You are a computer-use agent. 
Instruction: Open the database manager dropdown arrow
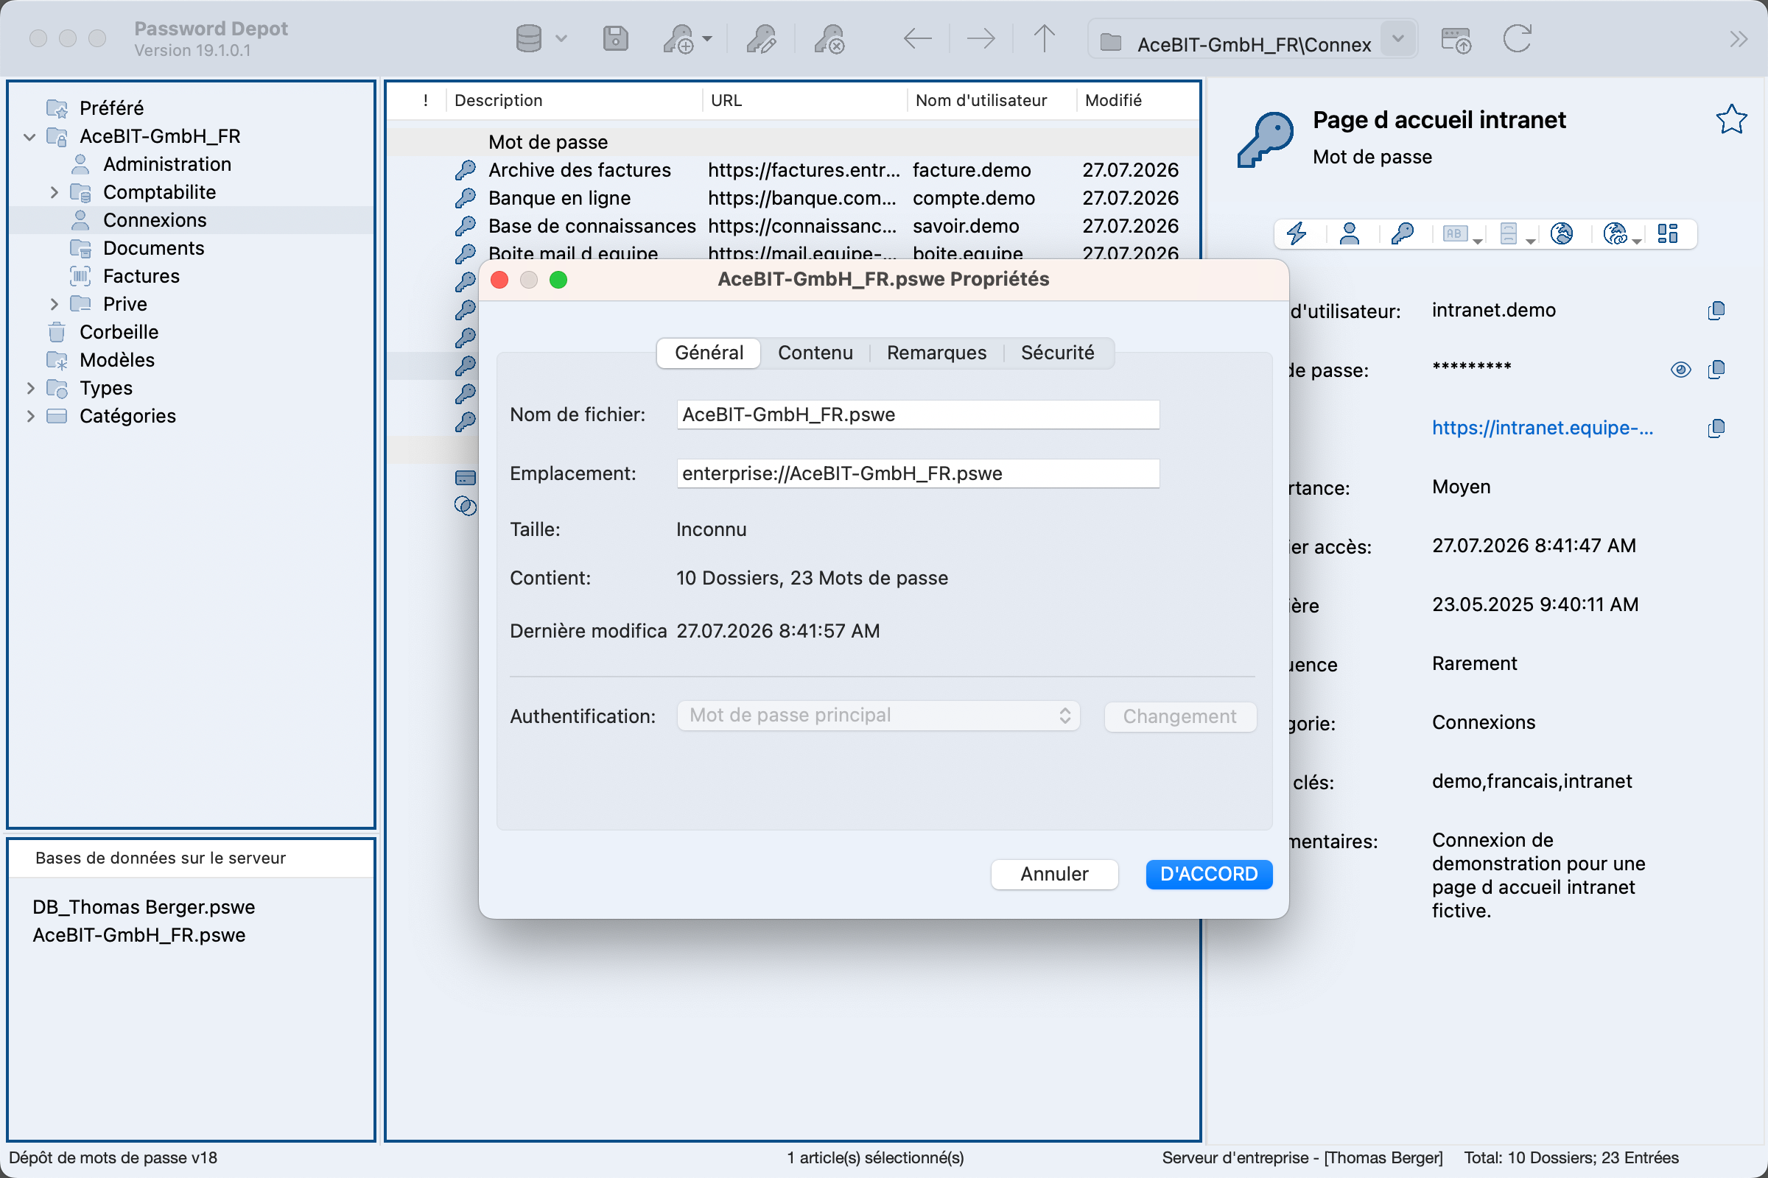(561, 38)
